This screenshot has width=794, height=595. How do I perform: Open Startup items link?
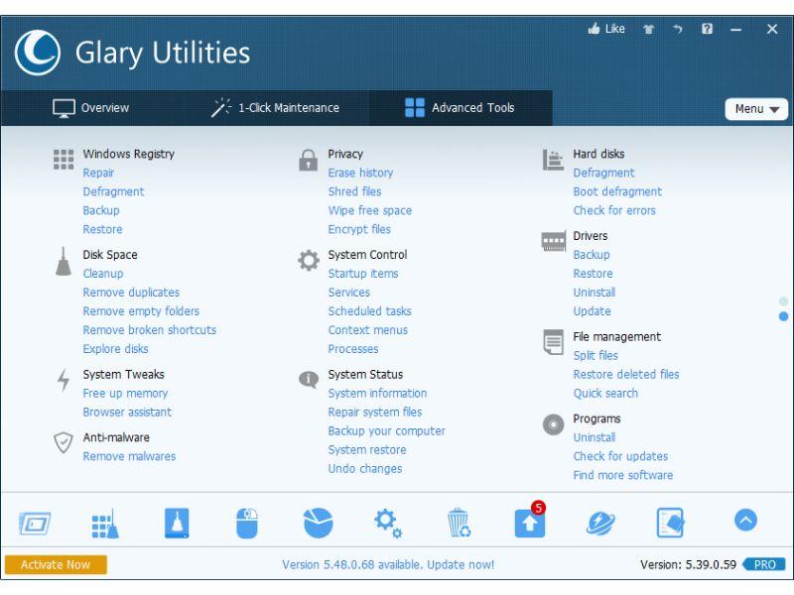coord(363,274)
